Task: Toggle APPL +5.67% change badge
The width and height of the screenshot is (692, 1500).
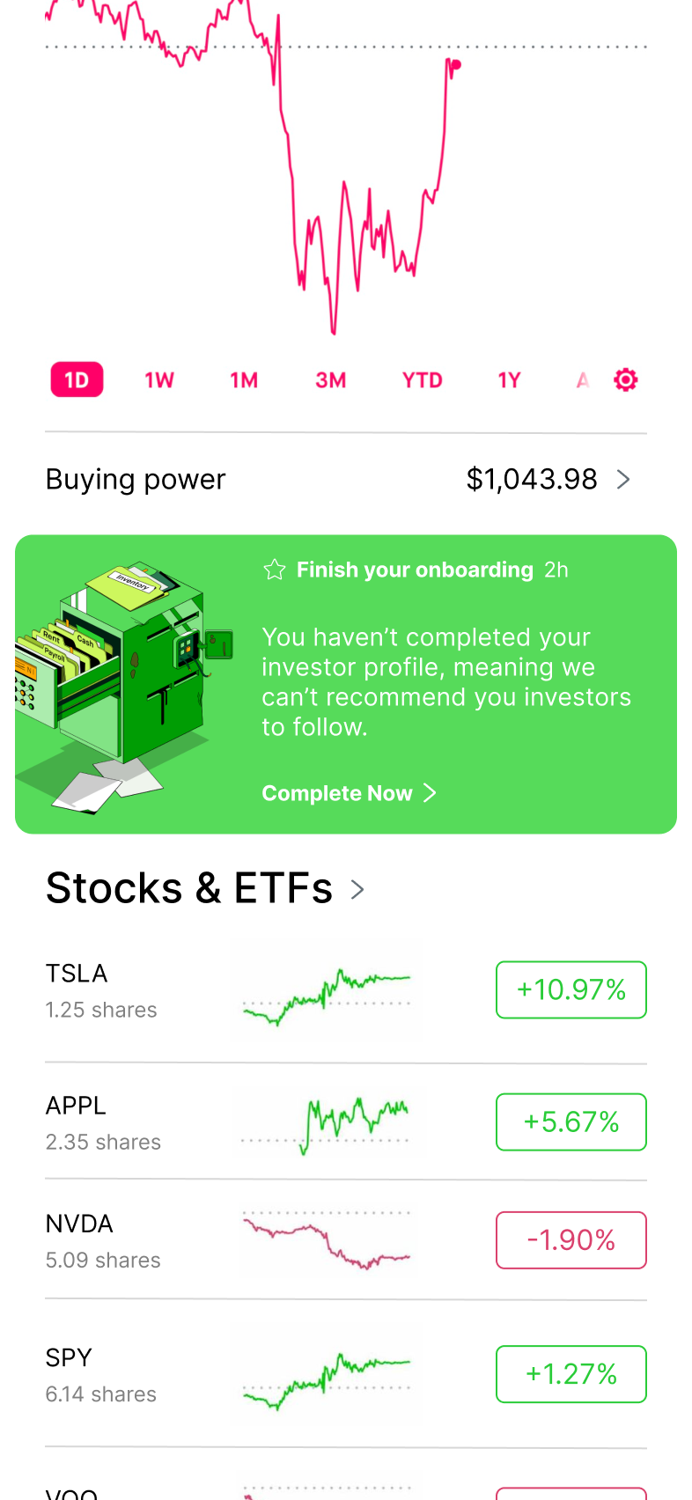Action: 571,1122
